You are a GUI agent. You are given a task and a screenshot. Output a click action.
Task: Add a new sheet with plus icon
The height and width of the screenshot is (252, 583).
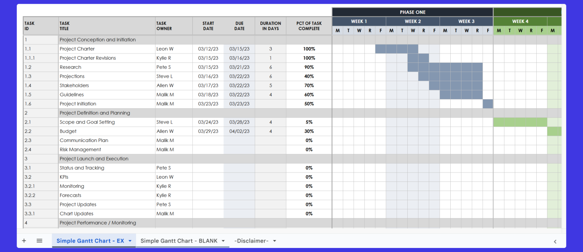pos(24,241)
